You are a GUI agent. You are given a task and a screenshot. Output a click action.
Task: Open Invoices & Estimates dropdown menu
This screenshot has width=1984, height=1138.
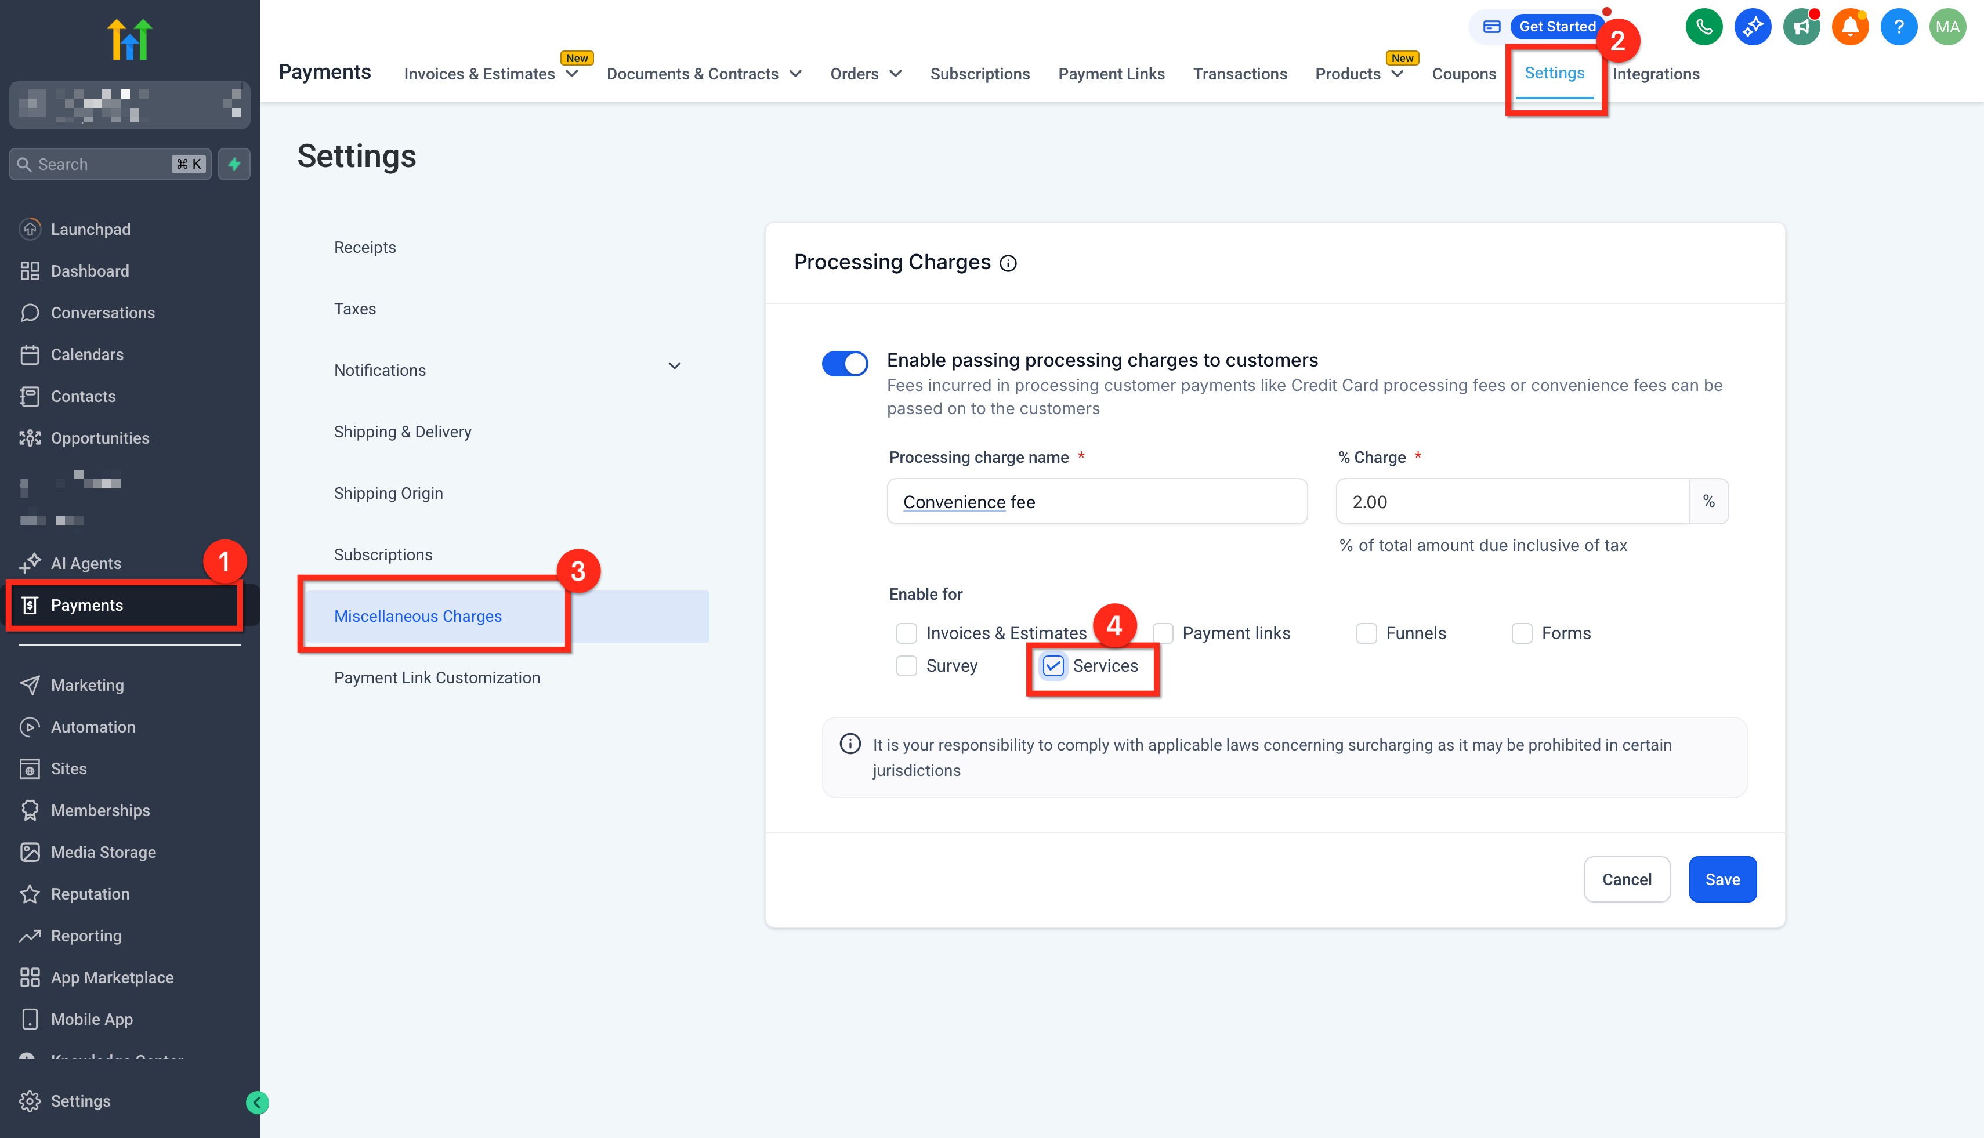tap(490, 74)
